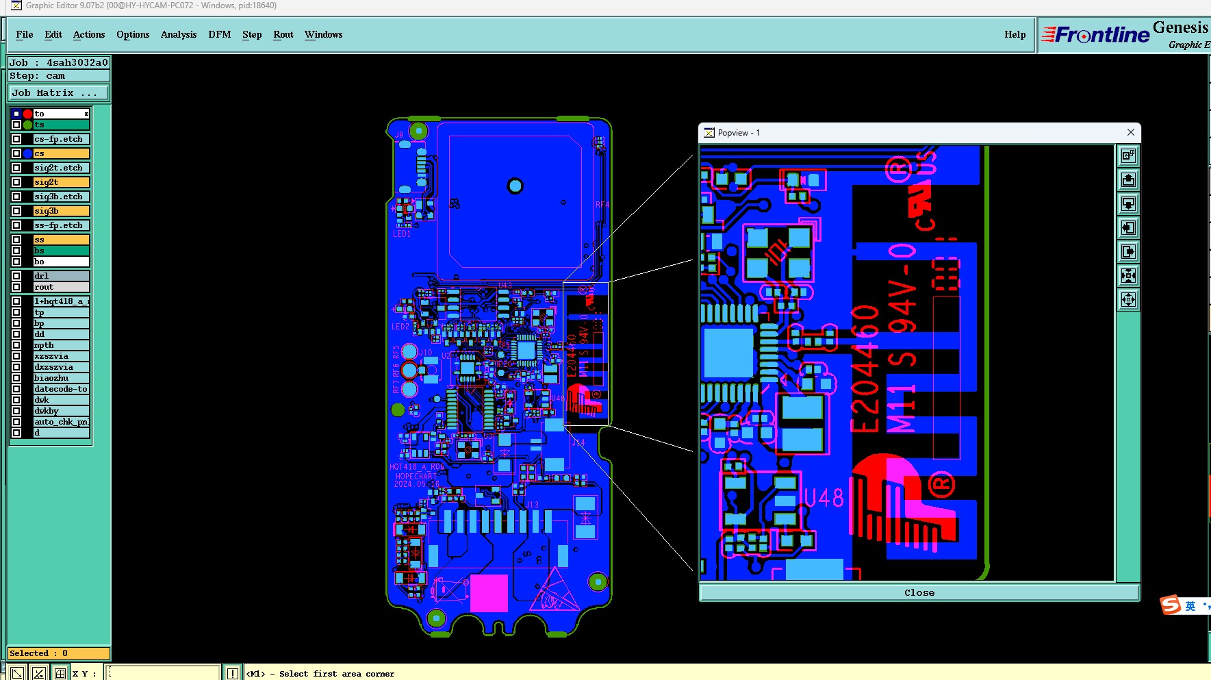Click the diagonal arrow icon in bottom bar
This screenshot has width=1211, height=680.
tap(18, 673)
